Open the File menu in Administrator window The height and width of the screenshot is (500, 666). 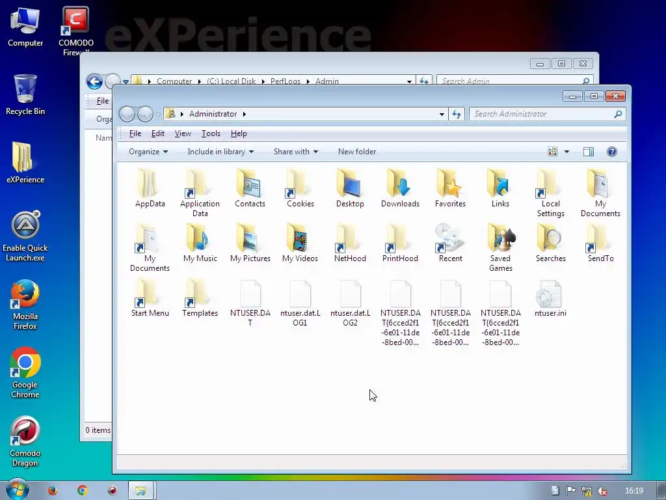tap(135, 133)
